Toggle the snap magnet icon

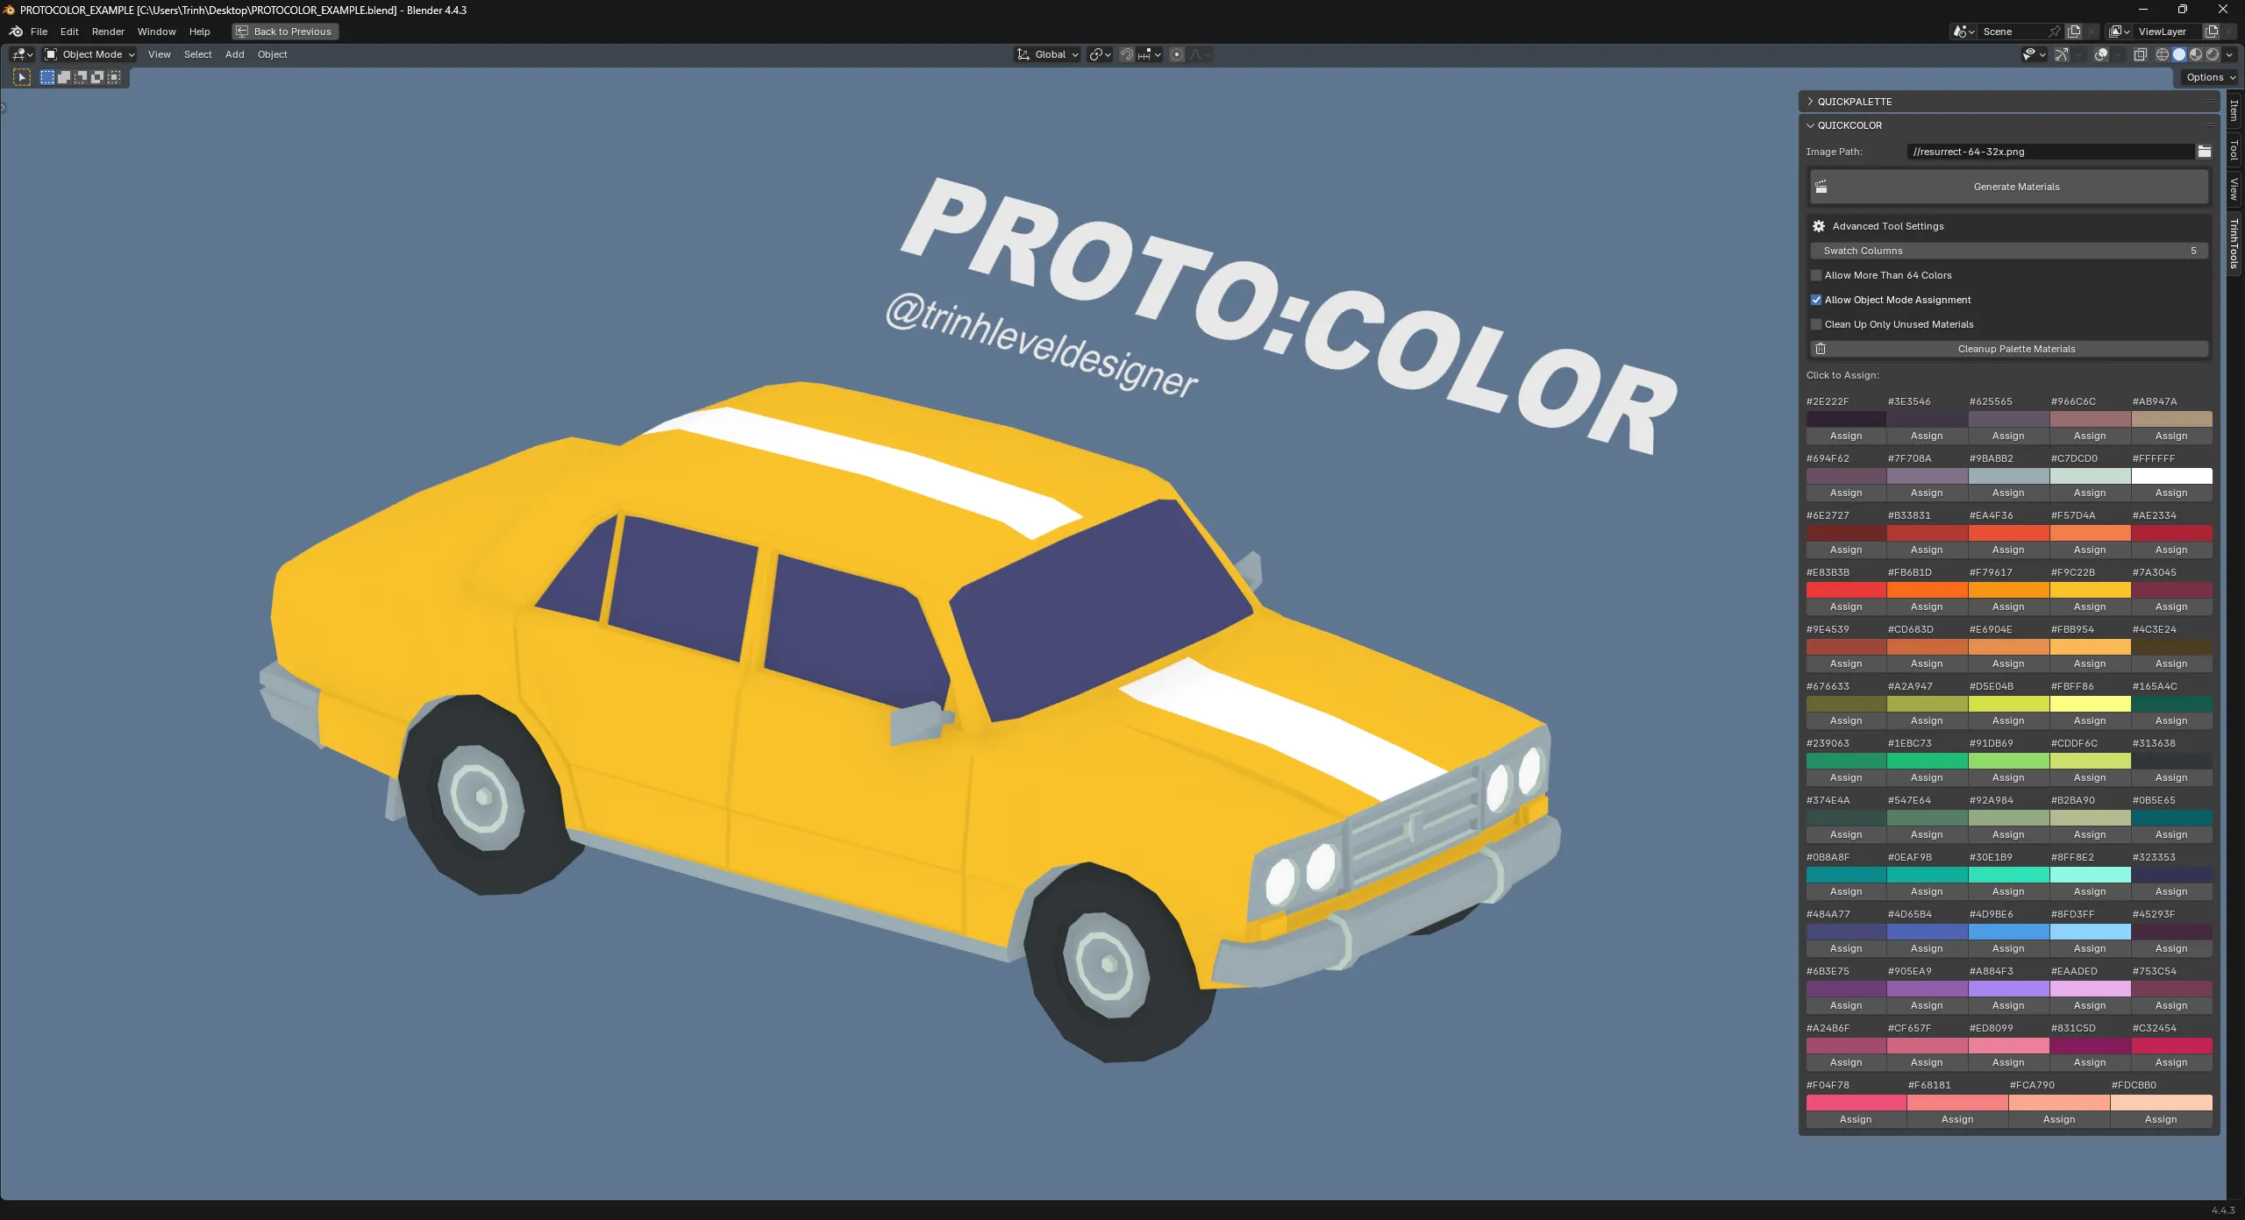tap(1127, 54)
